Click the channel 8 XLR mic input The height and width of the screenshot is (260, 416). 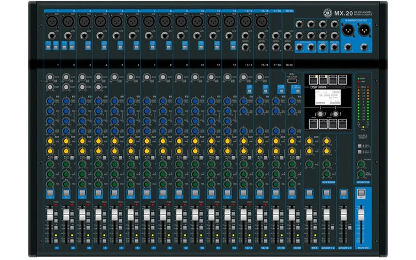164,21
